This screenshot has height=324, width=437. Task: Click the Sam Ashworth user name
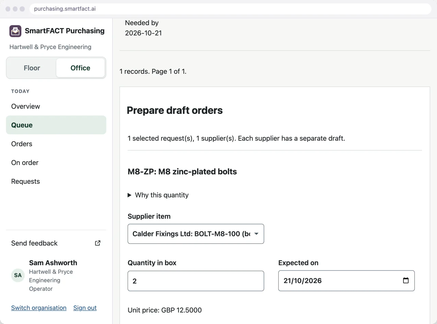click(53, 263)
